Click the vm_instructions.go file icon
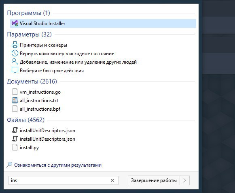Image resolution: width=235 pixels, height=193 pixels. [15, 92]
